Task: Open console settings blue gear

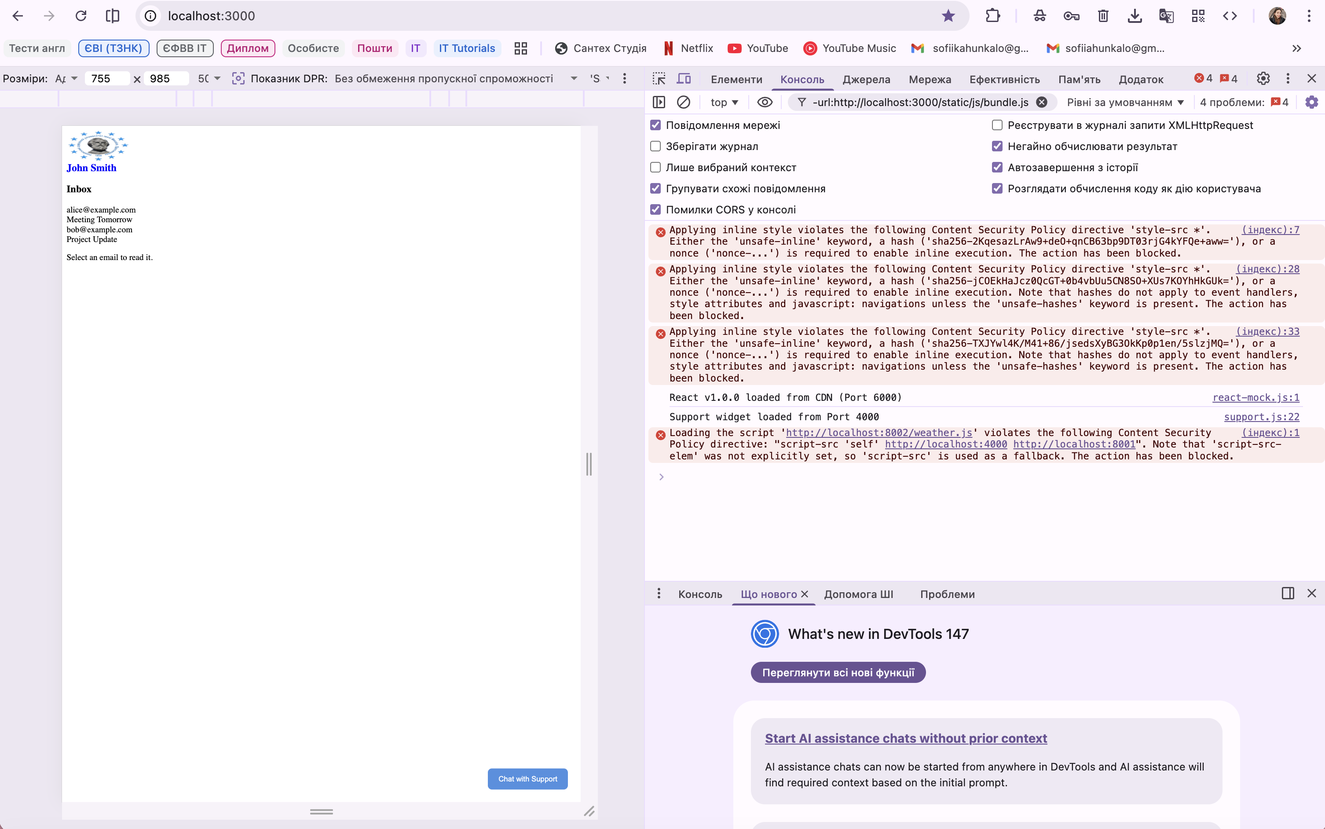Action: (1311, 102)
